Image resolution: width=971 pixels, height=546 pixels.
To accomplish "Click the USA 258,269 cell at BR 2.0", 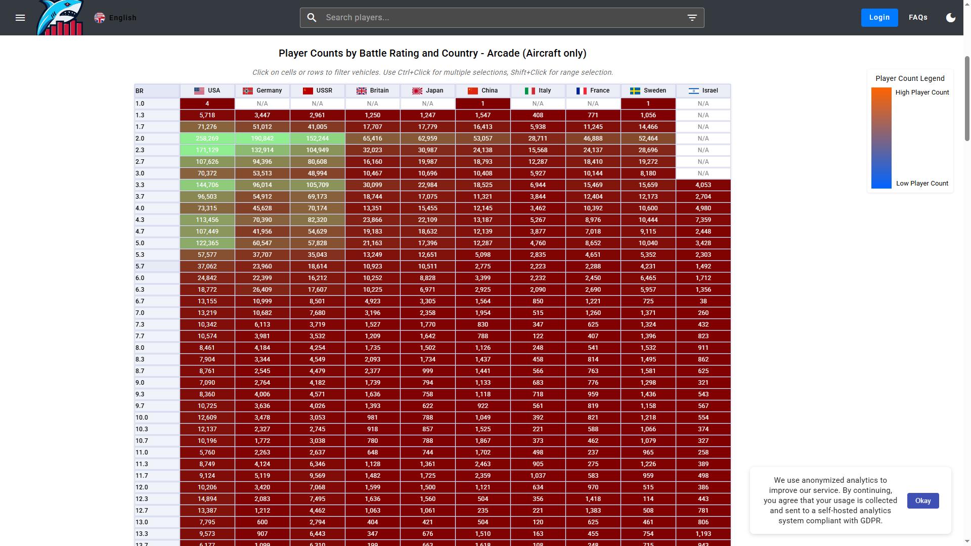I will click(x=207, y=139).
